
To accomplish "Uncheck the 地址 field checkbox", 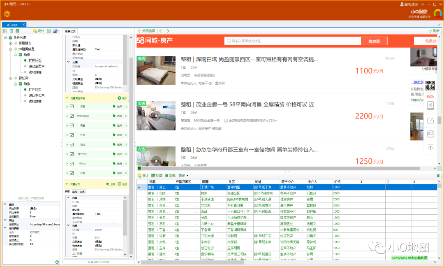I will (72, 144).
